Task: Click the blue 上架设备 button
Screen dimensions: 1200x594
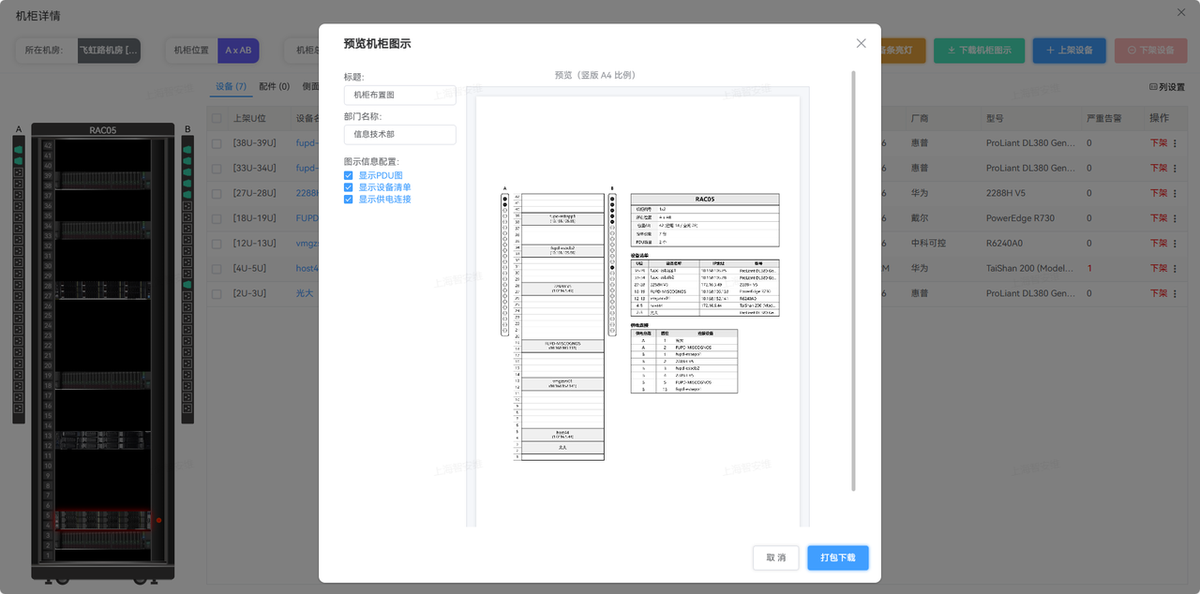Action: click(1069, 51)
